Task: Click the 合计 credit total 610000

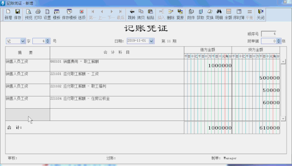Action: (x=269, y=128)
